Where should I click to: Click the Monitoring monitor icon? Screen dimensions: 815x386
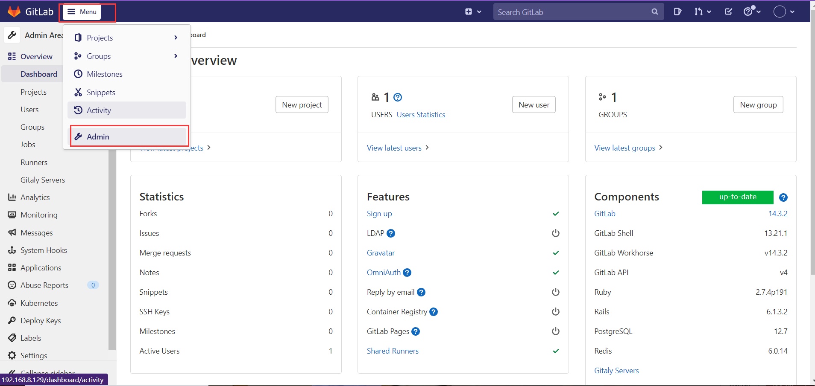[x=12, y=215]
